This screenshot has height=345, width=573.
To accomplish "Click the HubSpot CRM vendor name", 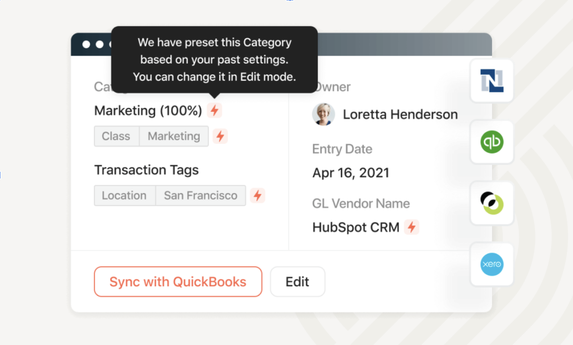I will [356, 227].
